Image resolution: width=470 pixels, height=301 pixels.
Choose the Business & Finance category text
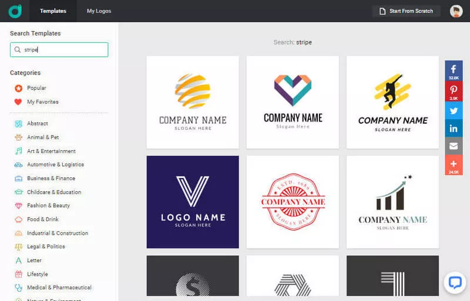coord(51,178)
